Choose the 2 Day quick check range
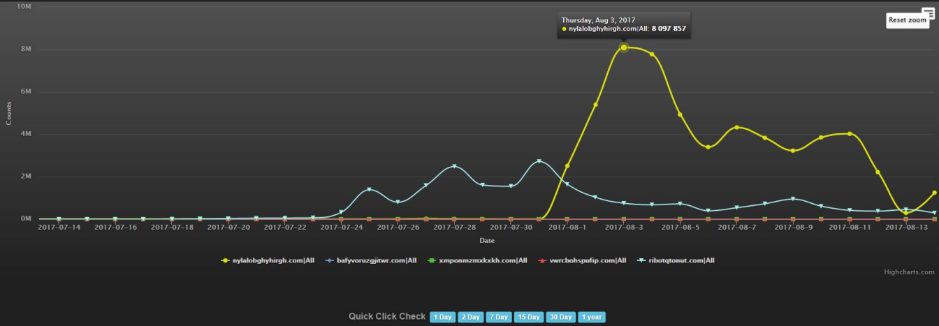This screenshot has width=939, height=326. [470, 317]
